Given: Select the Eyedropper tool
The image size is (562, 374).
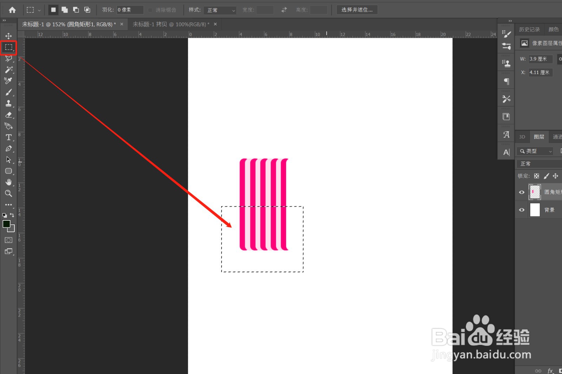Looking at the screenshot, I should coord(8,81).
